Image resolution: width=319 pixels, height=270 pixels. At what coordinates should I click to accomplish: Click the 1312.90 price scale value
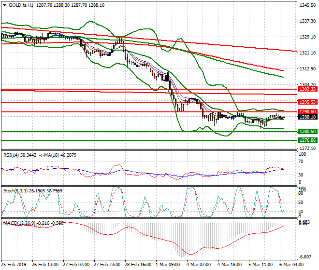point(307,69)
